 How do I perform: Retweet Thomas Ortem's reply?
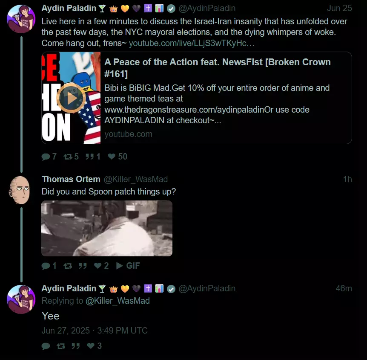68,266
